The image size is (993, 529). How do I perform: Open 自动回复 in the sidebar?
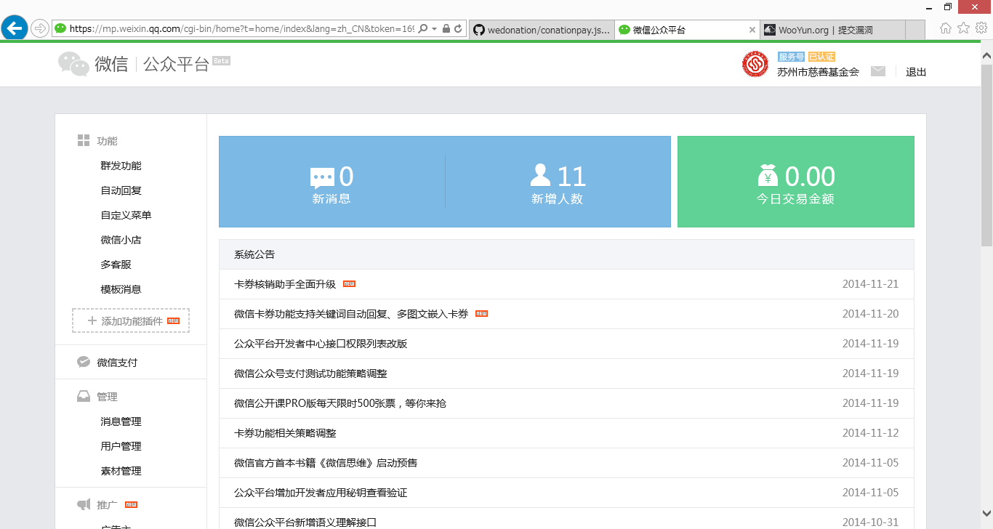pos(121,190)
